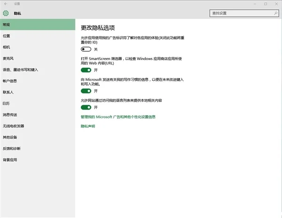Open the 隐私声明 link
The width and height of the screenshot is (282, 218).
pyautogui.click(x=88, y=126)
